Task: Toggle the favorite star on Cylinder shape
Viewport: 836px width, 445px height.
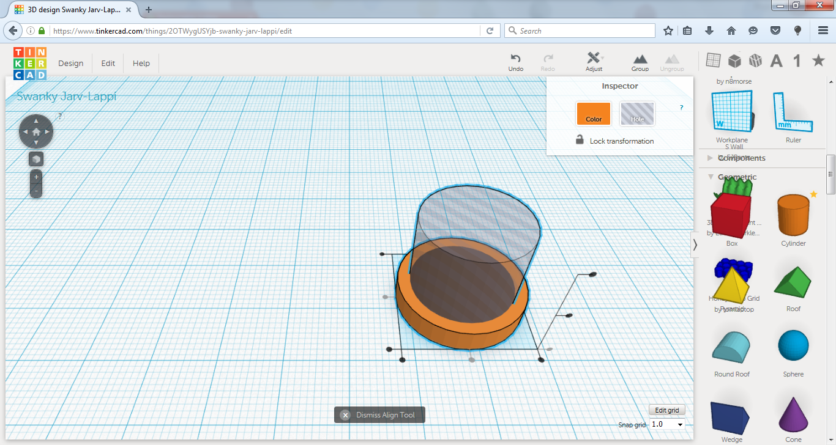Action: [x=813, y=194]
